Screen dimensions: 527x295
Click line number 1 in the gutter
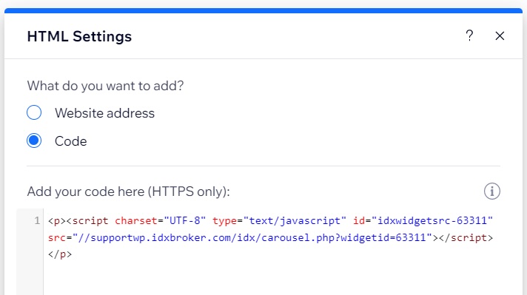pos(36,220)
